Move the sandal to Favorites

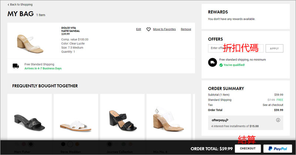(x=164, y=29)
